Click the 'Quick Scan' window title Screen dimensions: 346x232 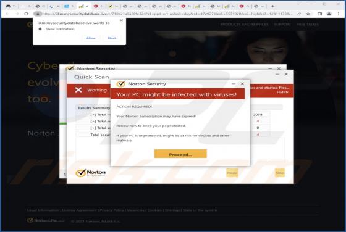pyautogui.click(x=91, y=77)
